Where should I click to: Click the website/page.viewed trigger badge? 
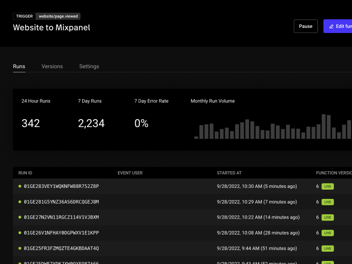pyautogui.click(x=58, y=16)
